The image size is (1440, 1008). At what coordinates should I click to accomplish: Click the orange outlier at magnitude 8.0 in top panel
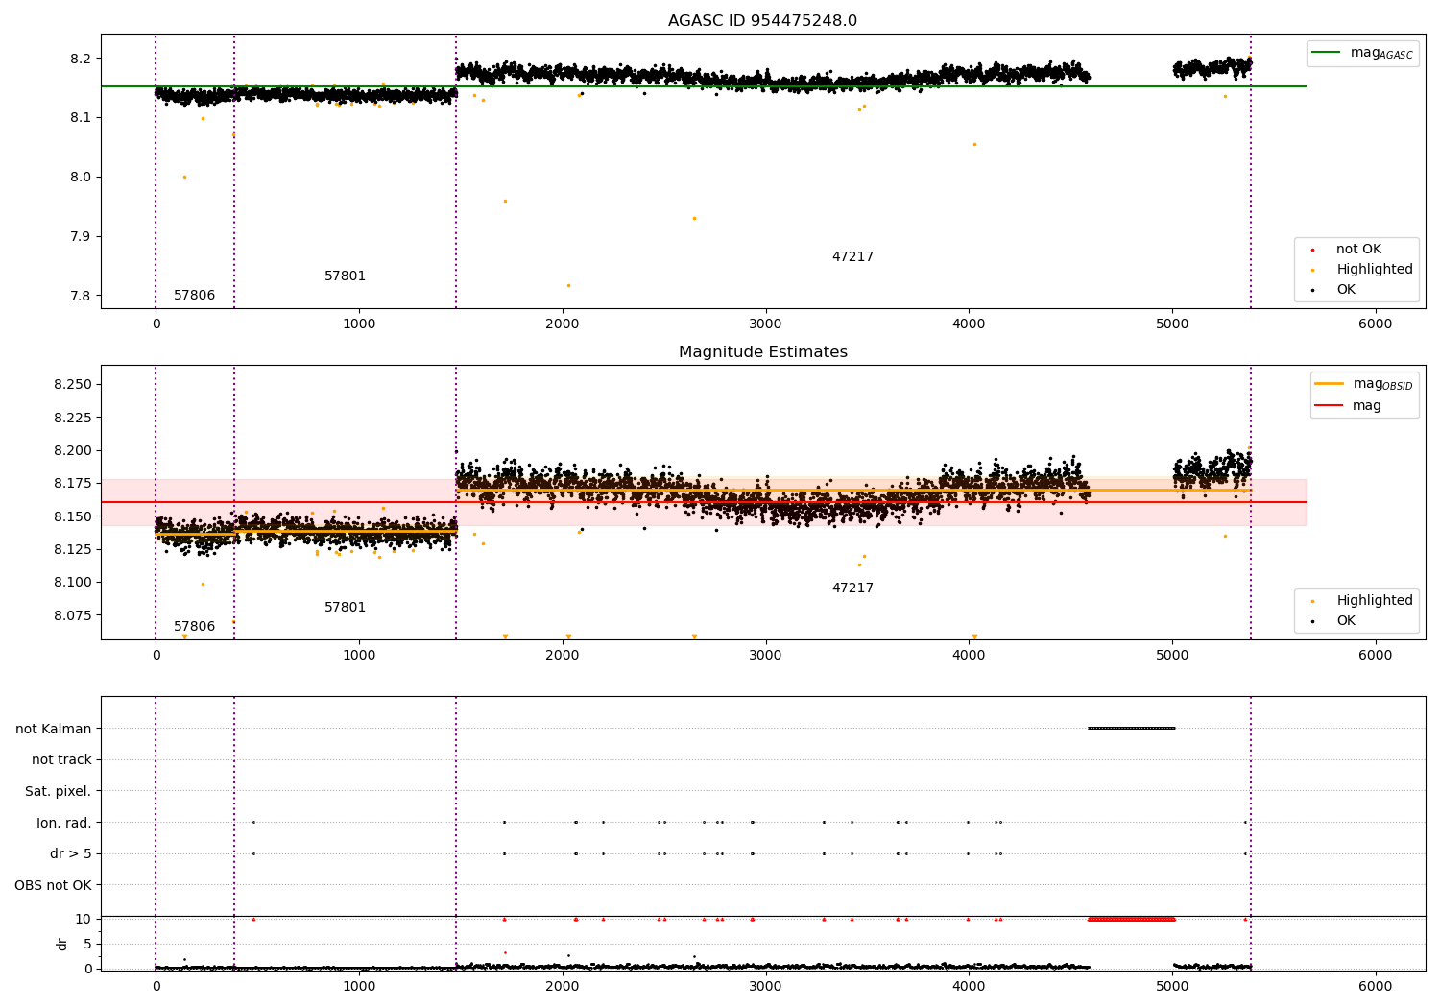(x=184, y=177)
